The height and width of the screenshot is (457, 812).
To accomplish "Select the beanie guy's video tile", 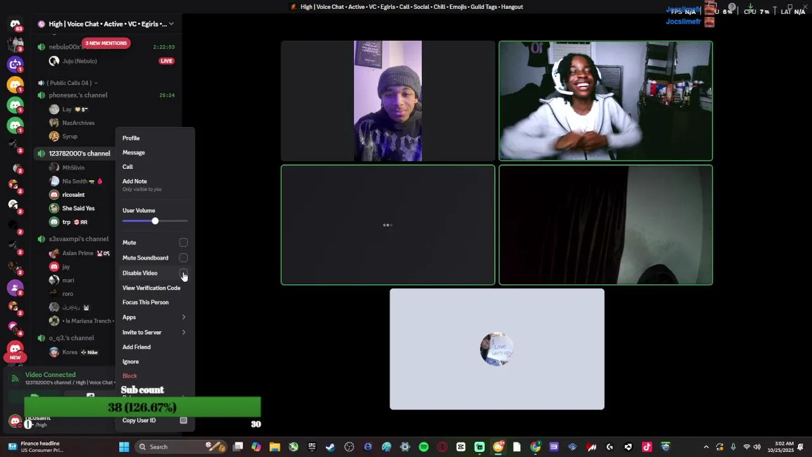I will click(x=388, y=101).
